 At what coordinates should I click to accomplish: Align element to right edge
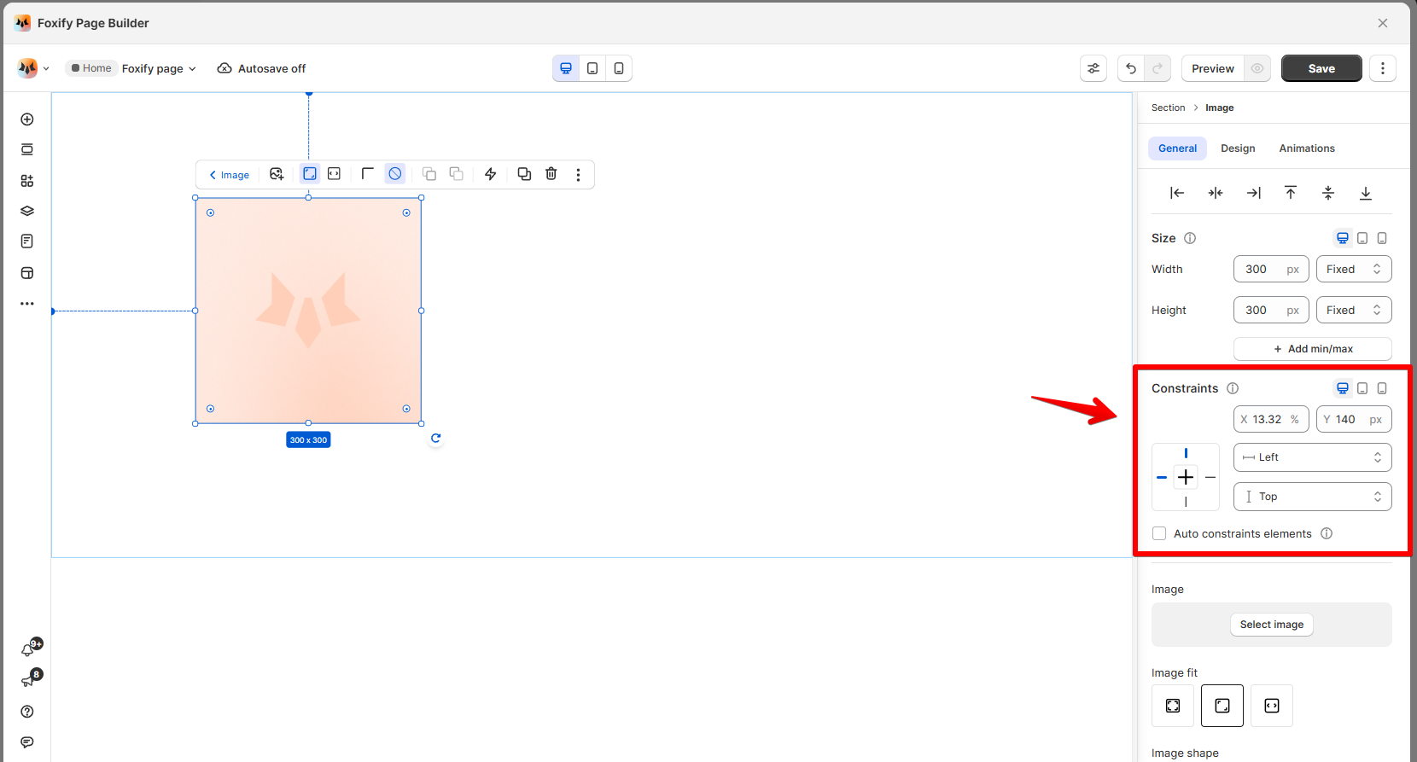point(1253,193)
